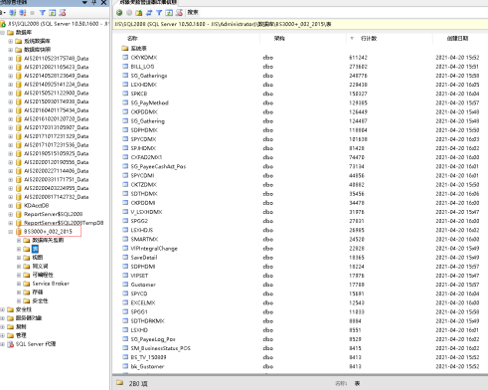This screenshot has height=390, width=488.
Task: Expand the SQL Server 代理 (Agent) node
Action: 2,344
